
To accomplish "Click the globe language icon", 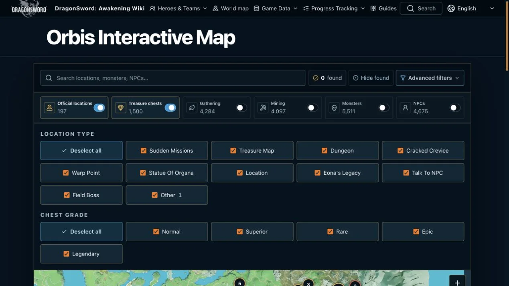I will [x=451, y=8].
